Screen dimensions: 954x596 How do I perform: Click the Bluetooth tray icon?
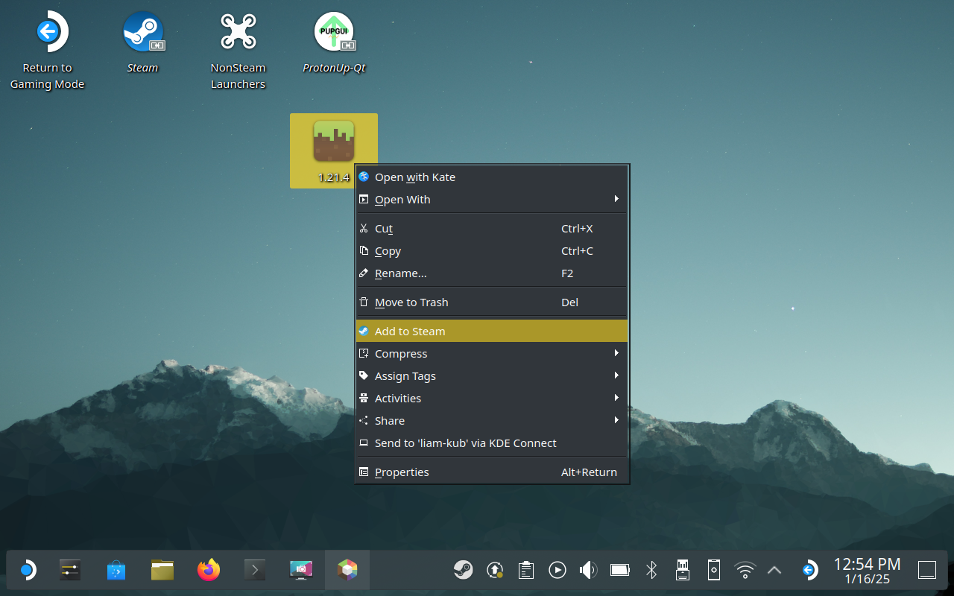click(x=651, y=571)
